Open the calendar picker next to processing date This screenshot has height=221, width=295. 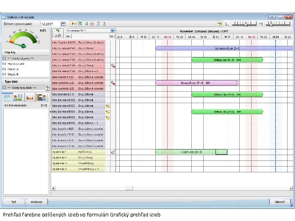tap(63, 24)
